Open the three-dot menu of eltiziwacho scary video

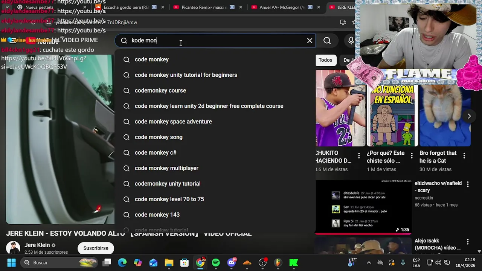pos(468,184)
